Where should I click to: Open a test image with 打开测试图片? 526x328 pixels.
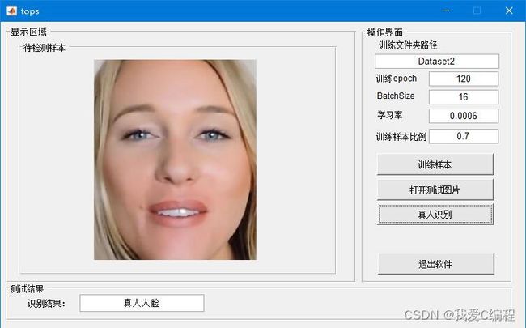pos(435,190)
